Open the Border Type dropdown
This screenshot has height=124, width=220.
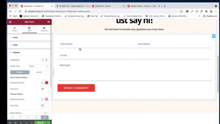click(x=38, y=66)
